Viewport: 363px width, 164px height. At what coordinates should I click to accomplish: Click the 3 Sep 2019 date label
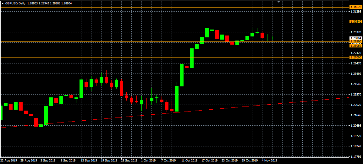click(x=48, y=161)
